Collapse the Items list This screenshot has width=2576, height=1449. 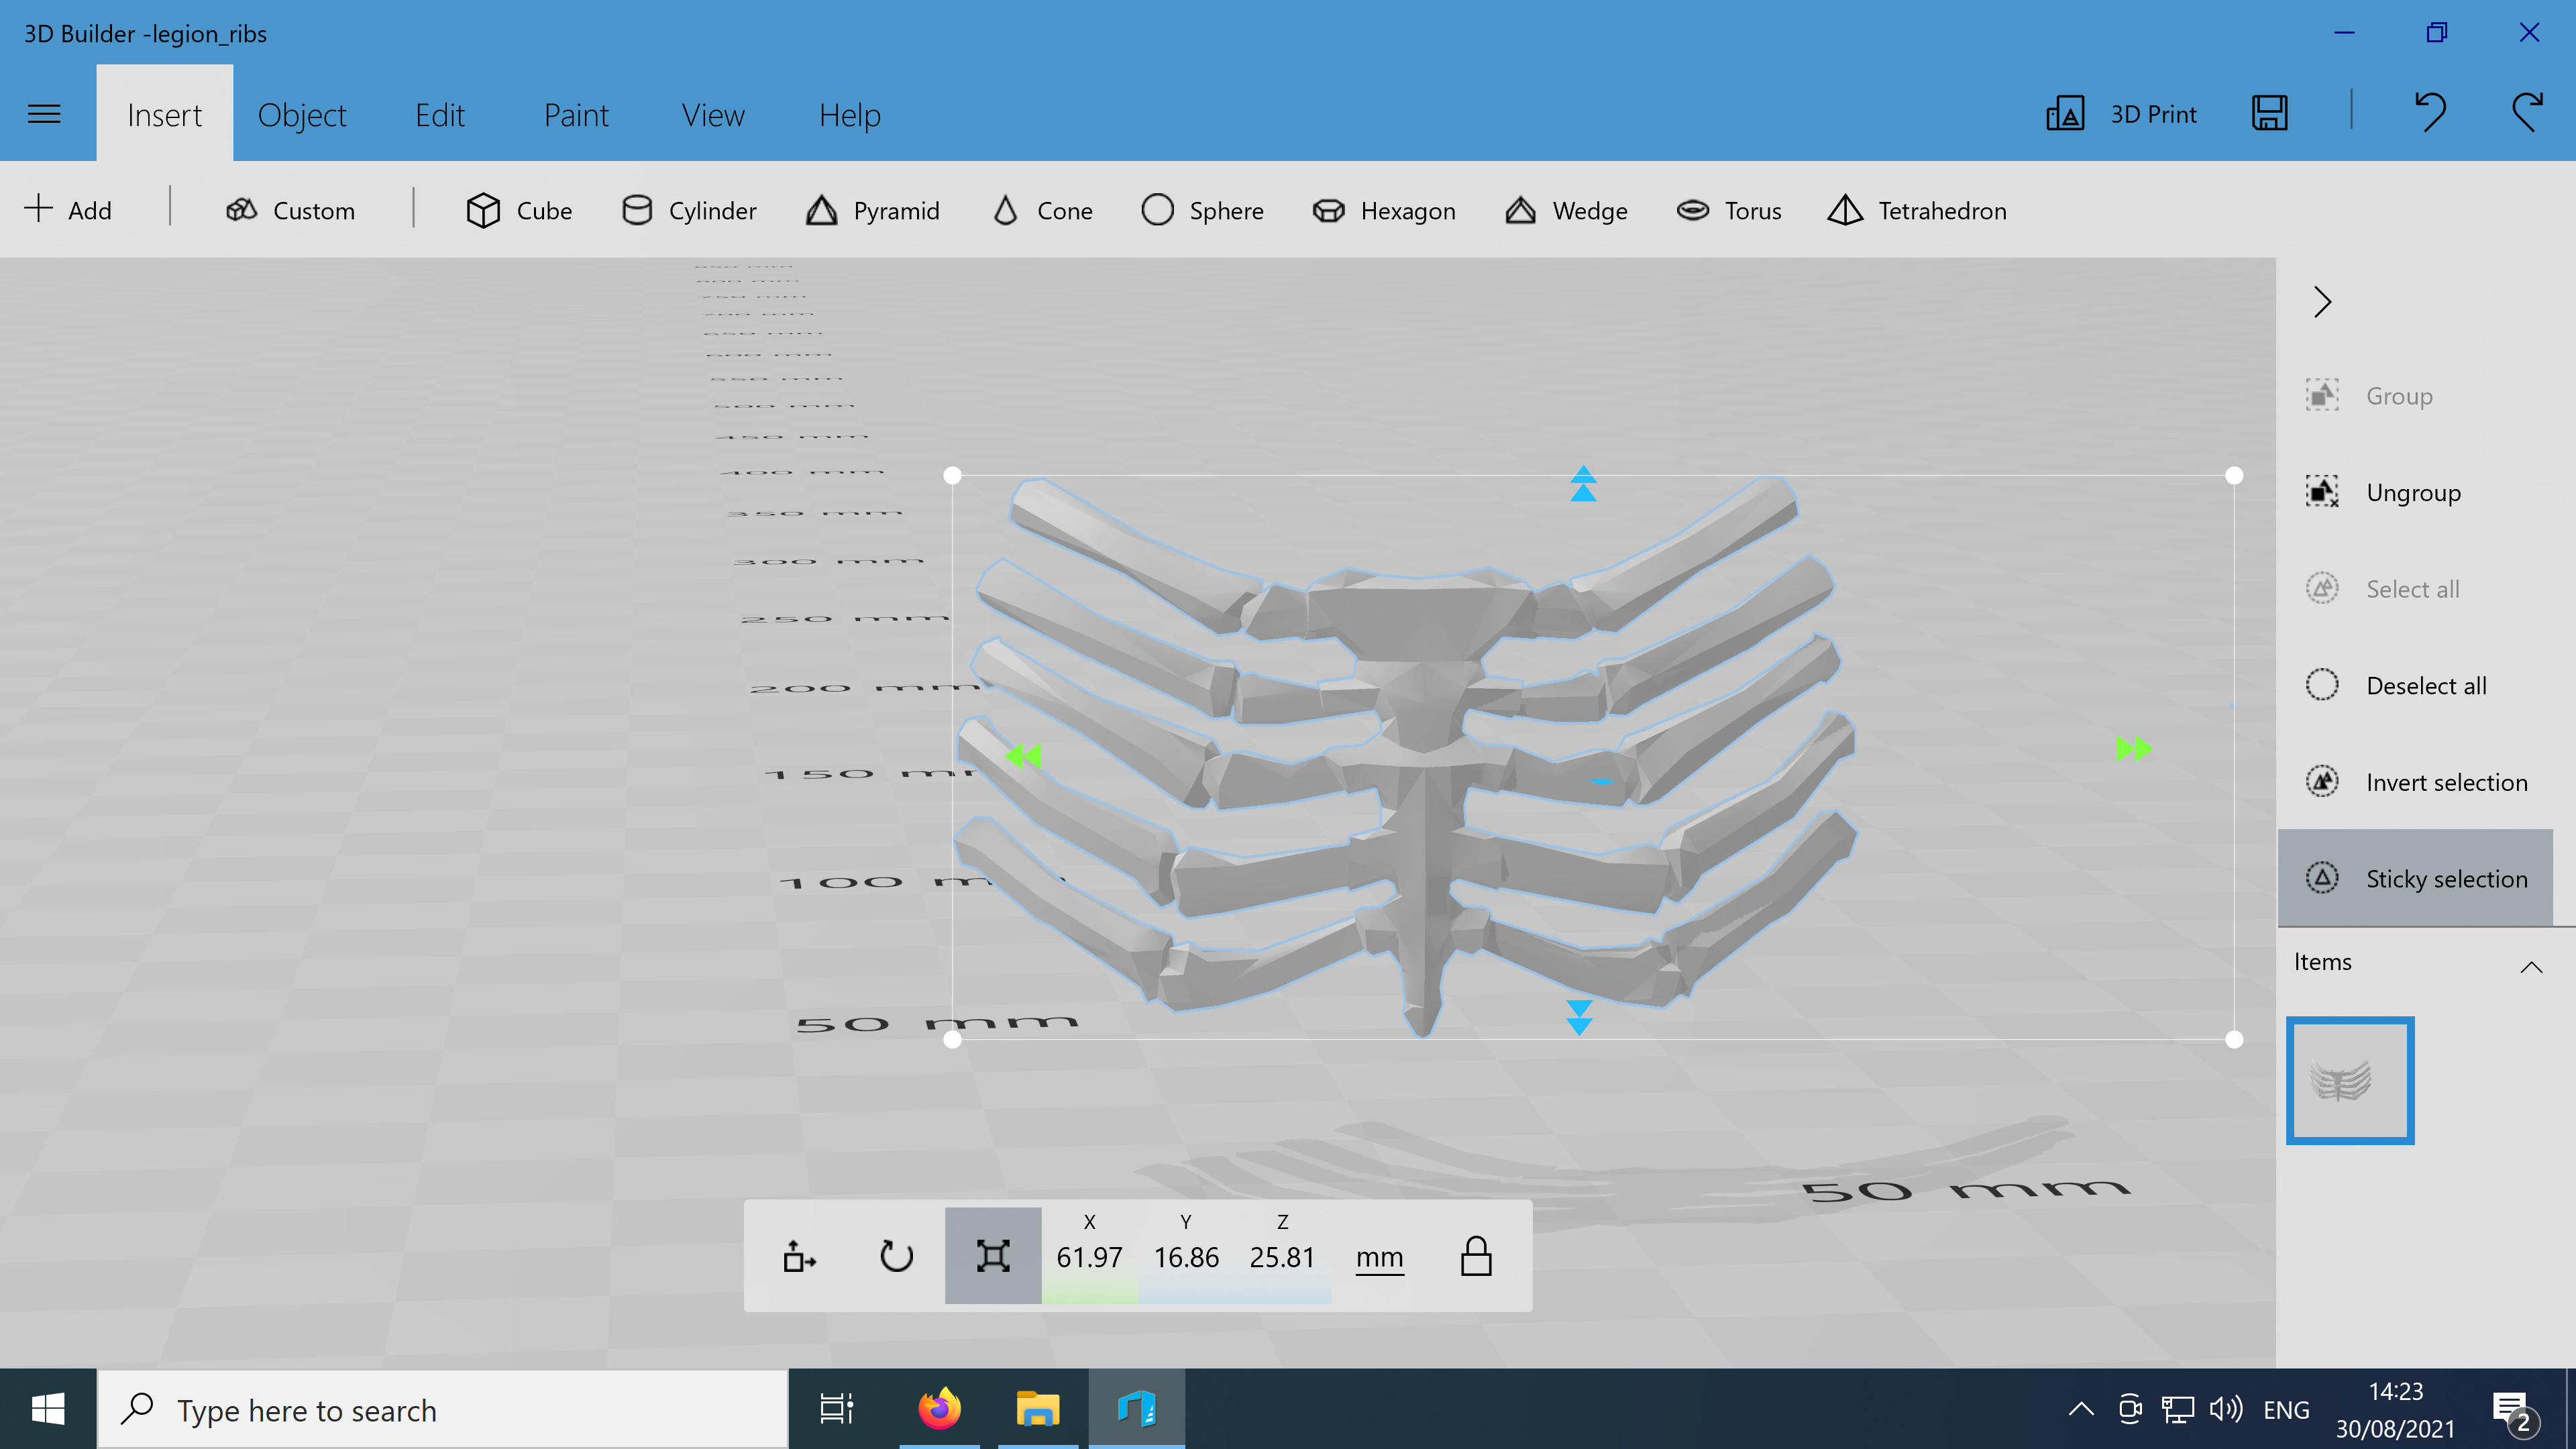pos(2531,966)
